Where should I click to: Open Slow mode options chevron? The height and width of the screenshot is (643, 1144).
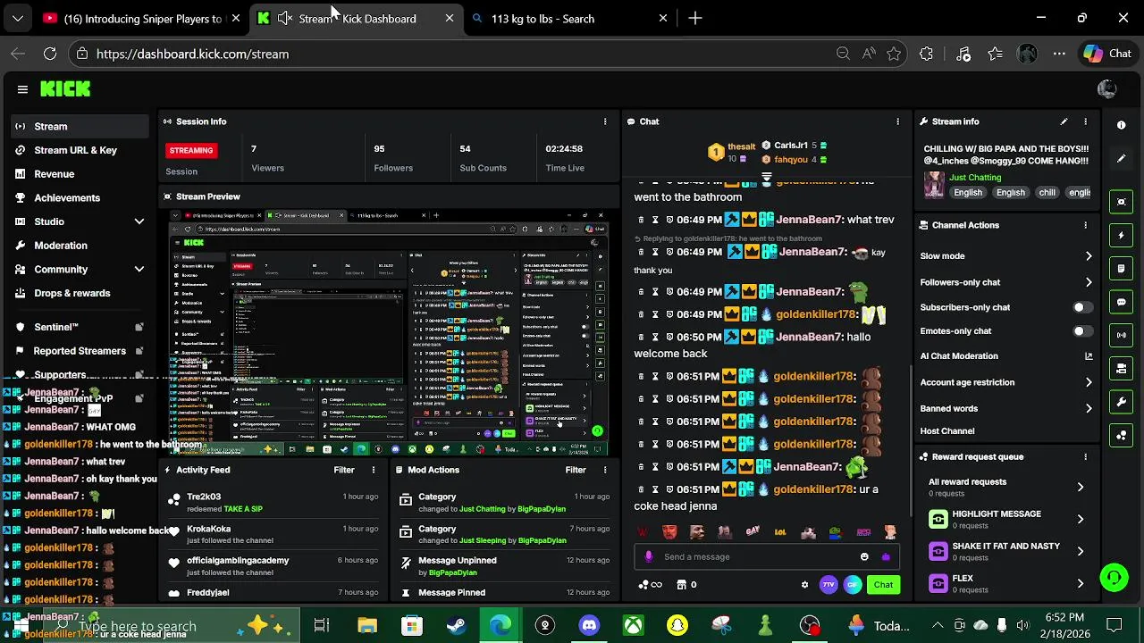tap(1089, 256)
